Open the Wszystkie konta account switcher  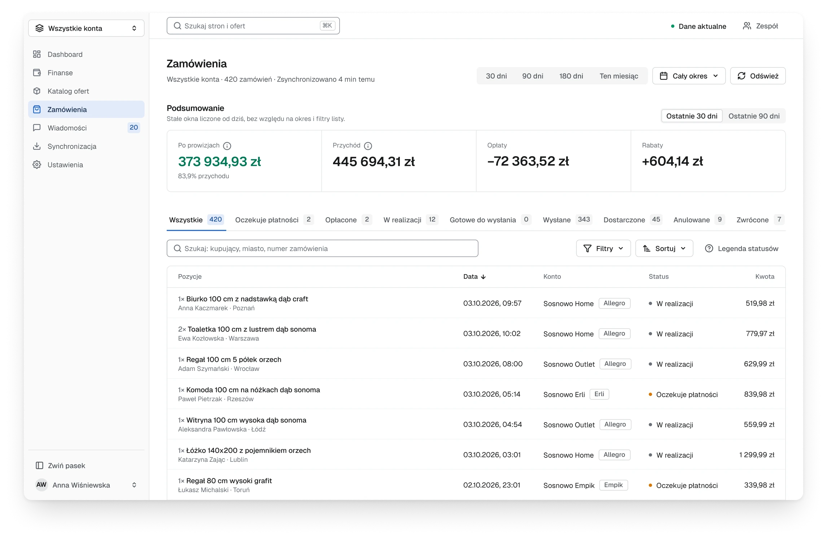(x=86, y=28)
